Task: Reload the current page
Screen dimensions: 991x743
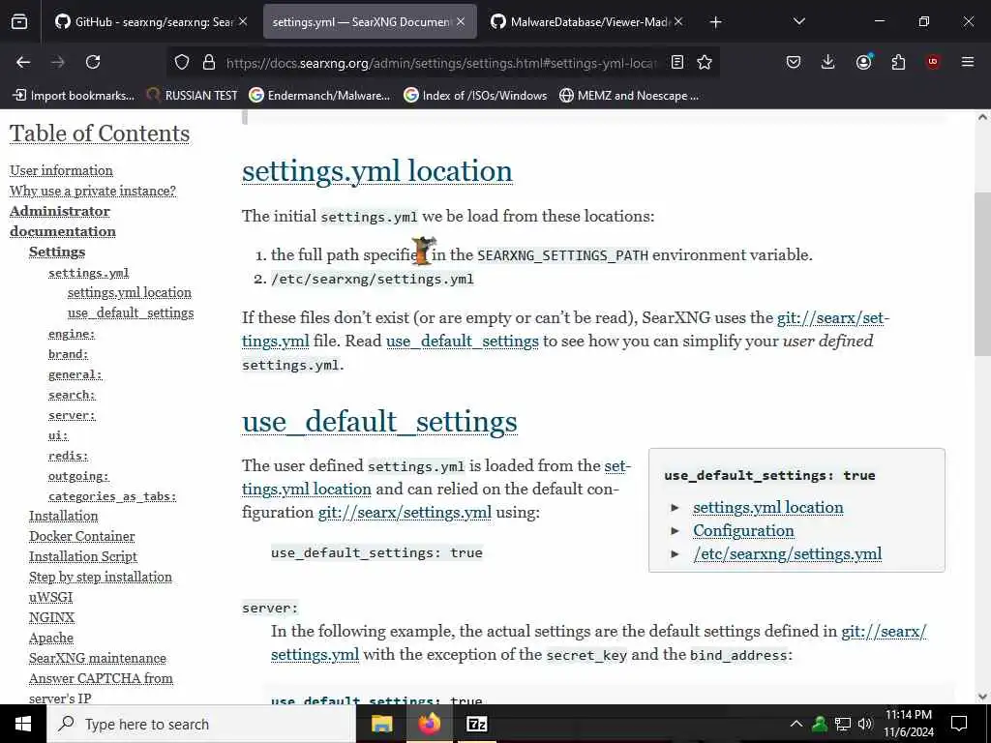Action: pyautogui.click(x=93, y=62)
